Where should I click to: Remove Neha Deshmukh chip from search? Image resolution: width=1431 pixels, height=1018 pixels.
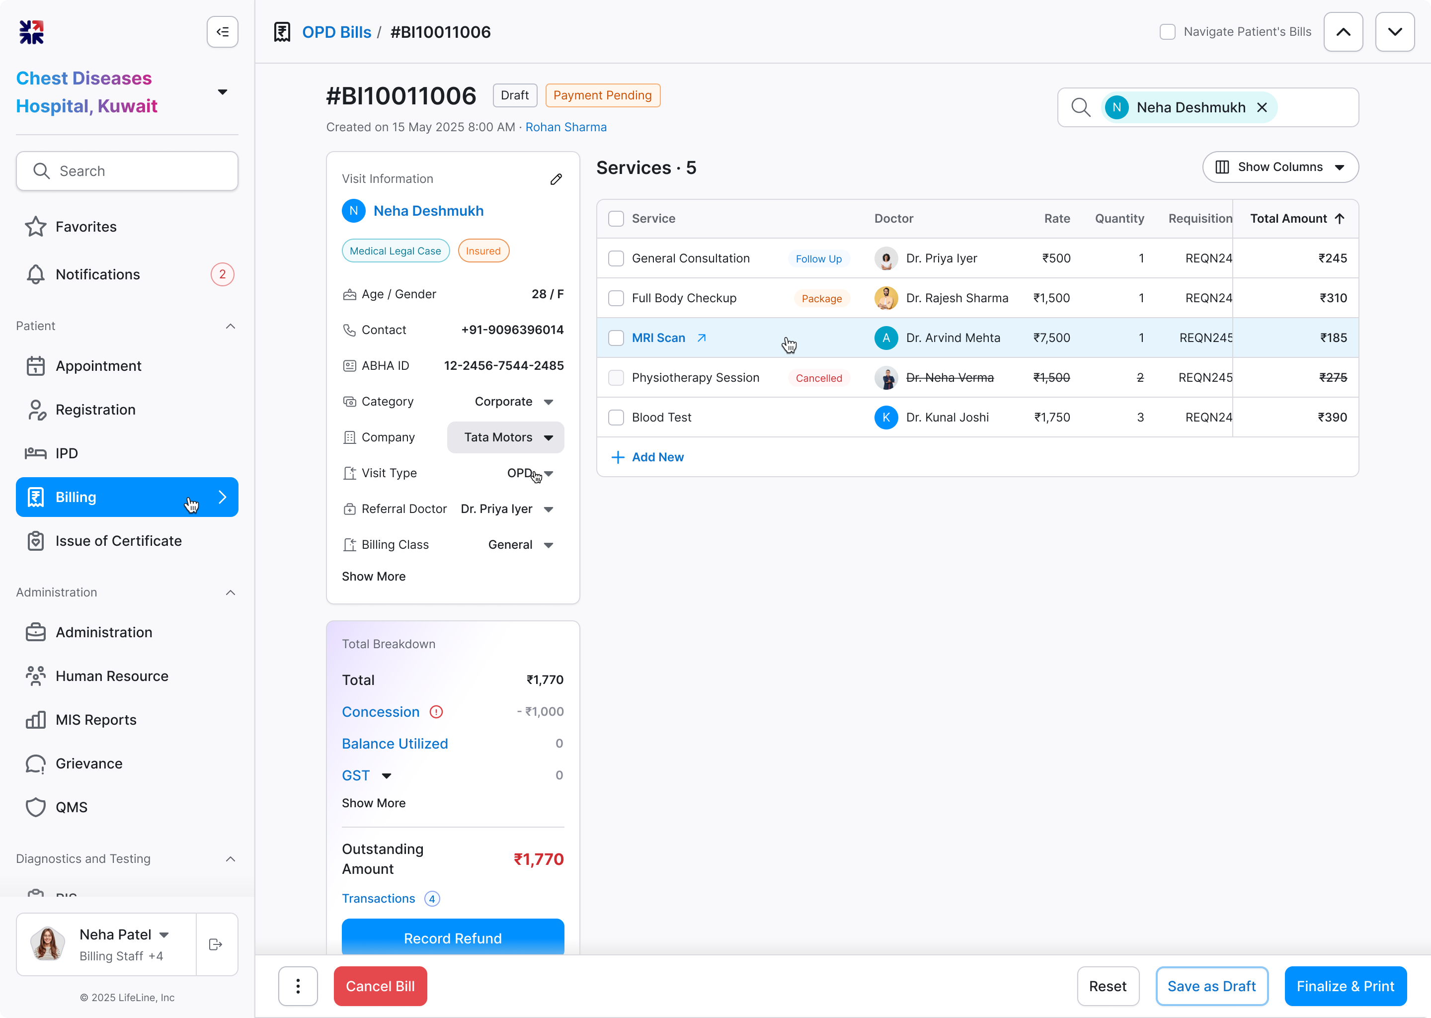pos(1262,108)
